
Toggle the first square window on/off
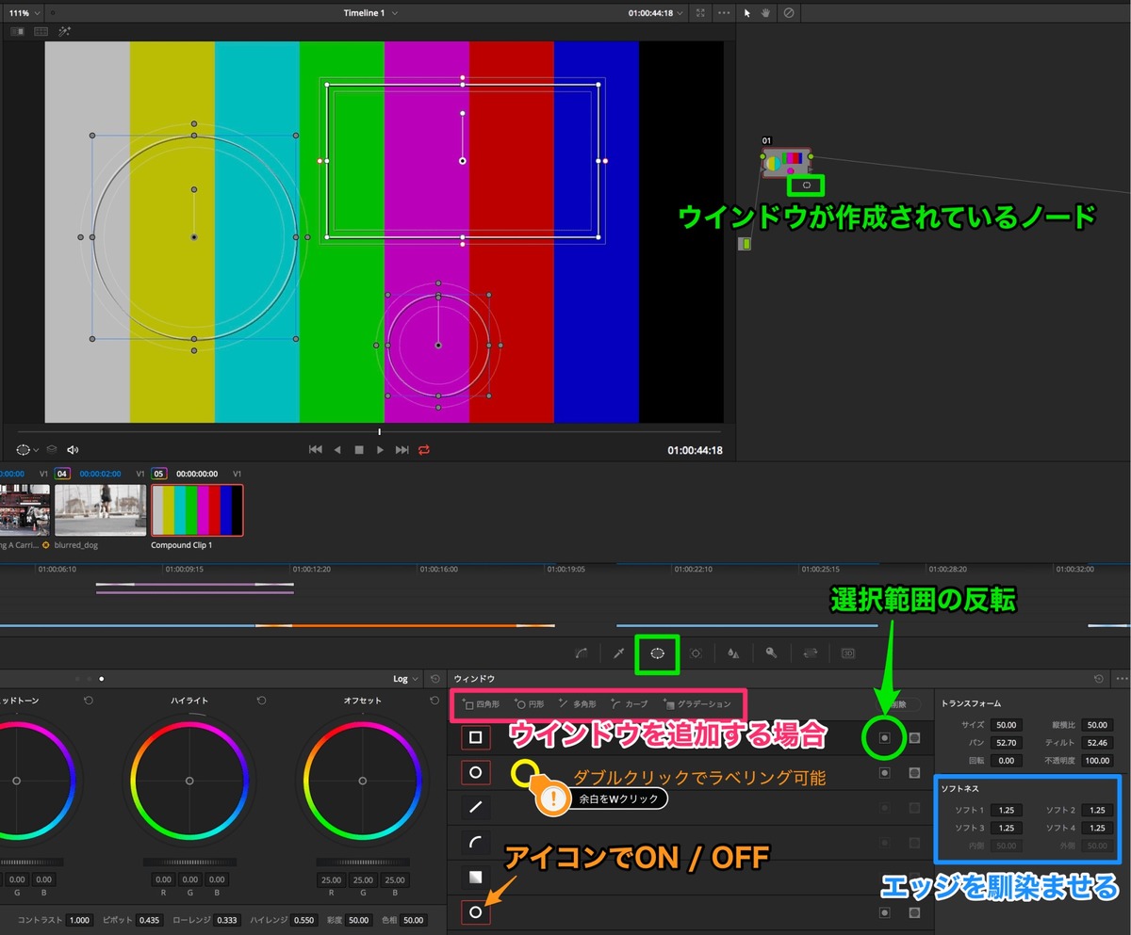475,737
